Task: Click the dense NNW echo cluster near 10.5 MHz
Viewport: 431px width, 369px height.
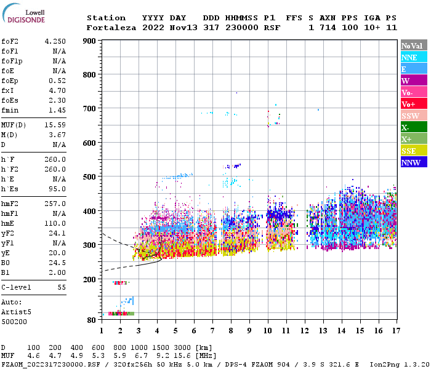Action: pyautogui.click(x=279, y=214)
